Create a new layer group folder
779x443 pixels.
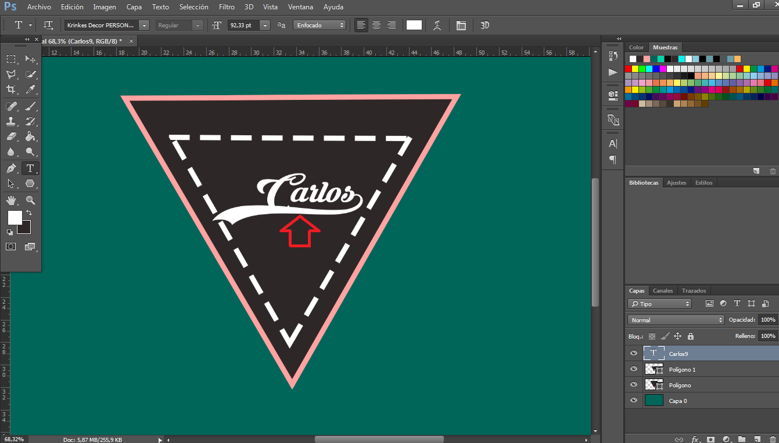click(x=742, y=439)
